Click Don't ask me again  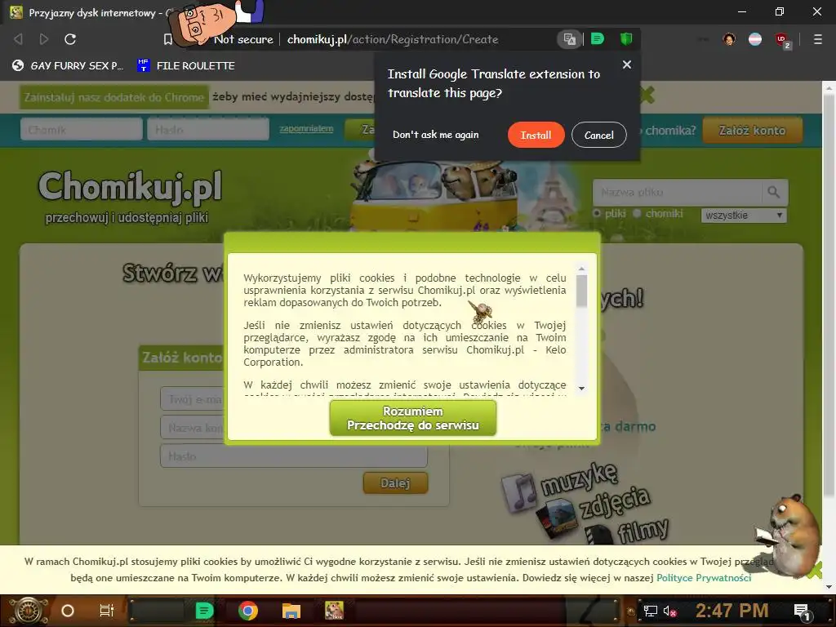click(x=436, y=135)
